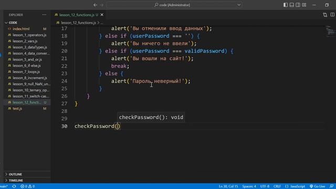Click the 'break;' statement on line 22

tap(120, 66)
